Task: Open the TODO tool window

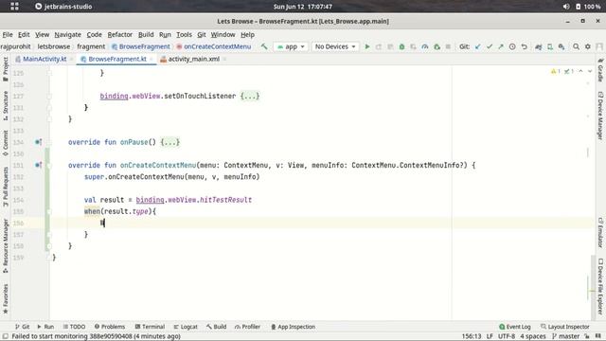Action: pos(74,327)
